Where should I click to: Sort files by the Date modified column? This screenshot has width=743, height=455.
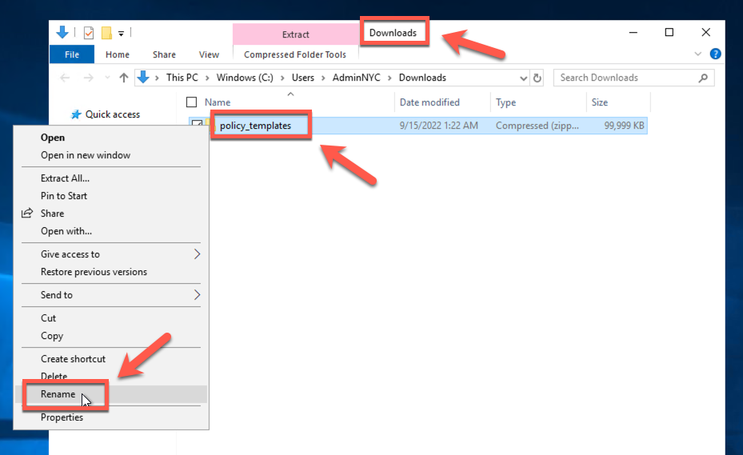click(429, 102)
